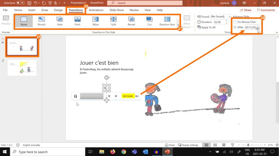Switch to the Slide Show tab
Image resolution: width=279 pixels, height=156 pixels.
click(x=117, y=10)
